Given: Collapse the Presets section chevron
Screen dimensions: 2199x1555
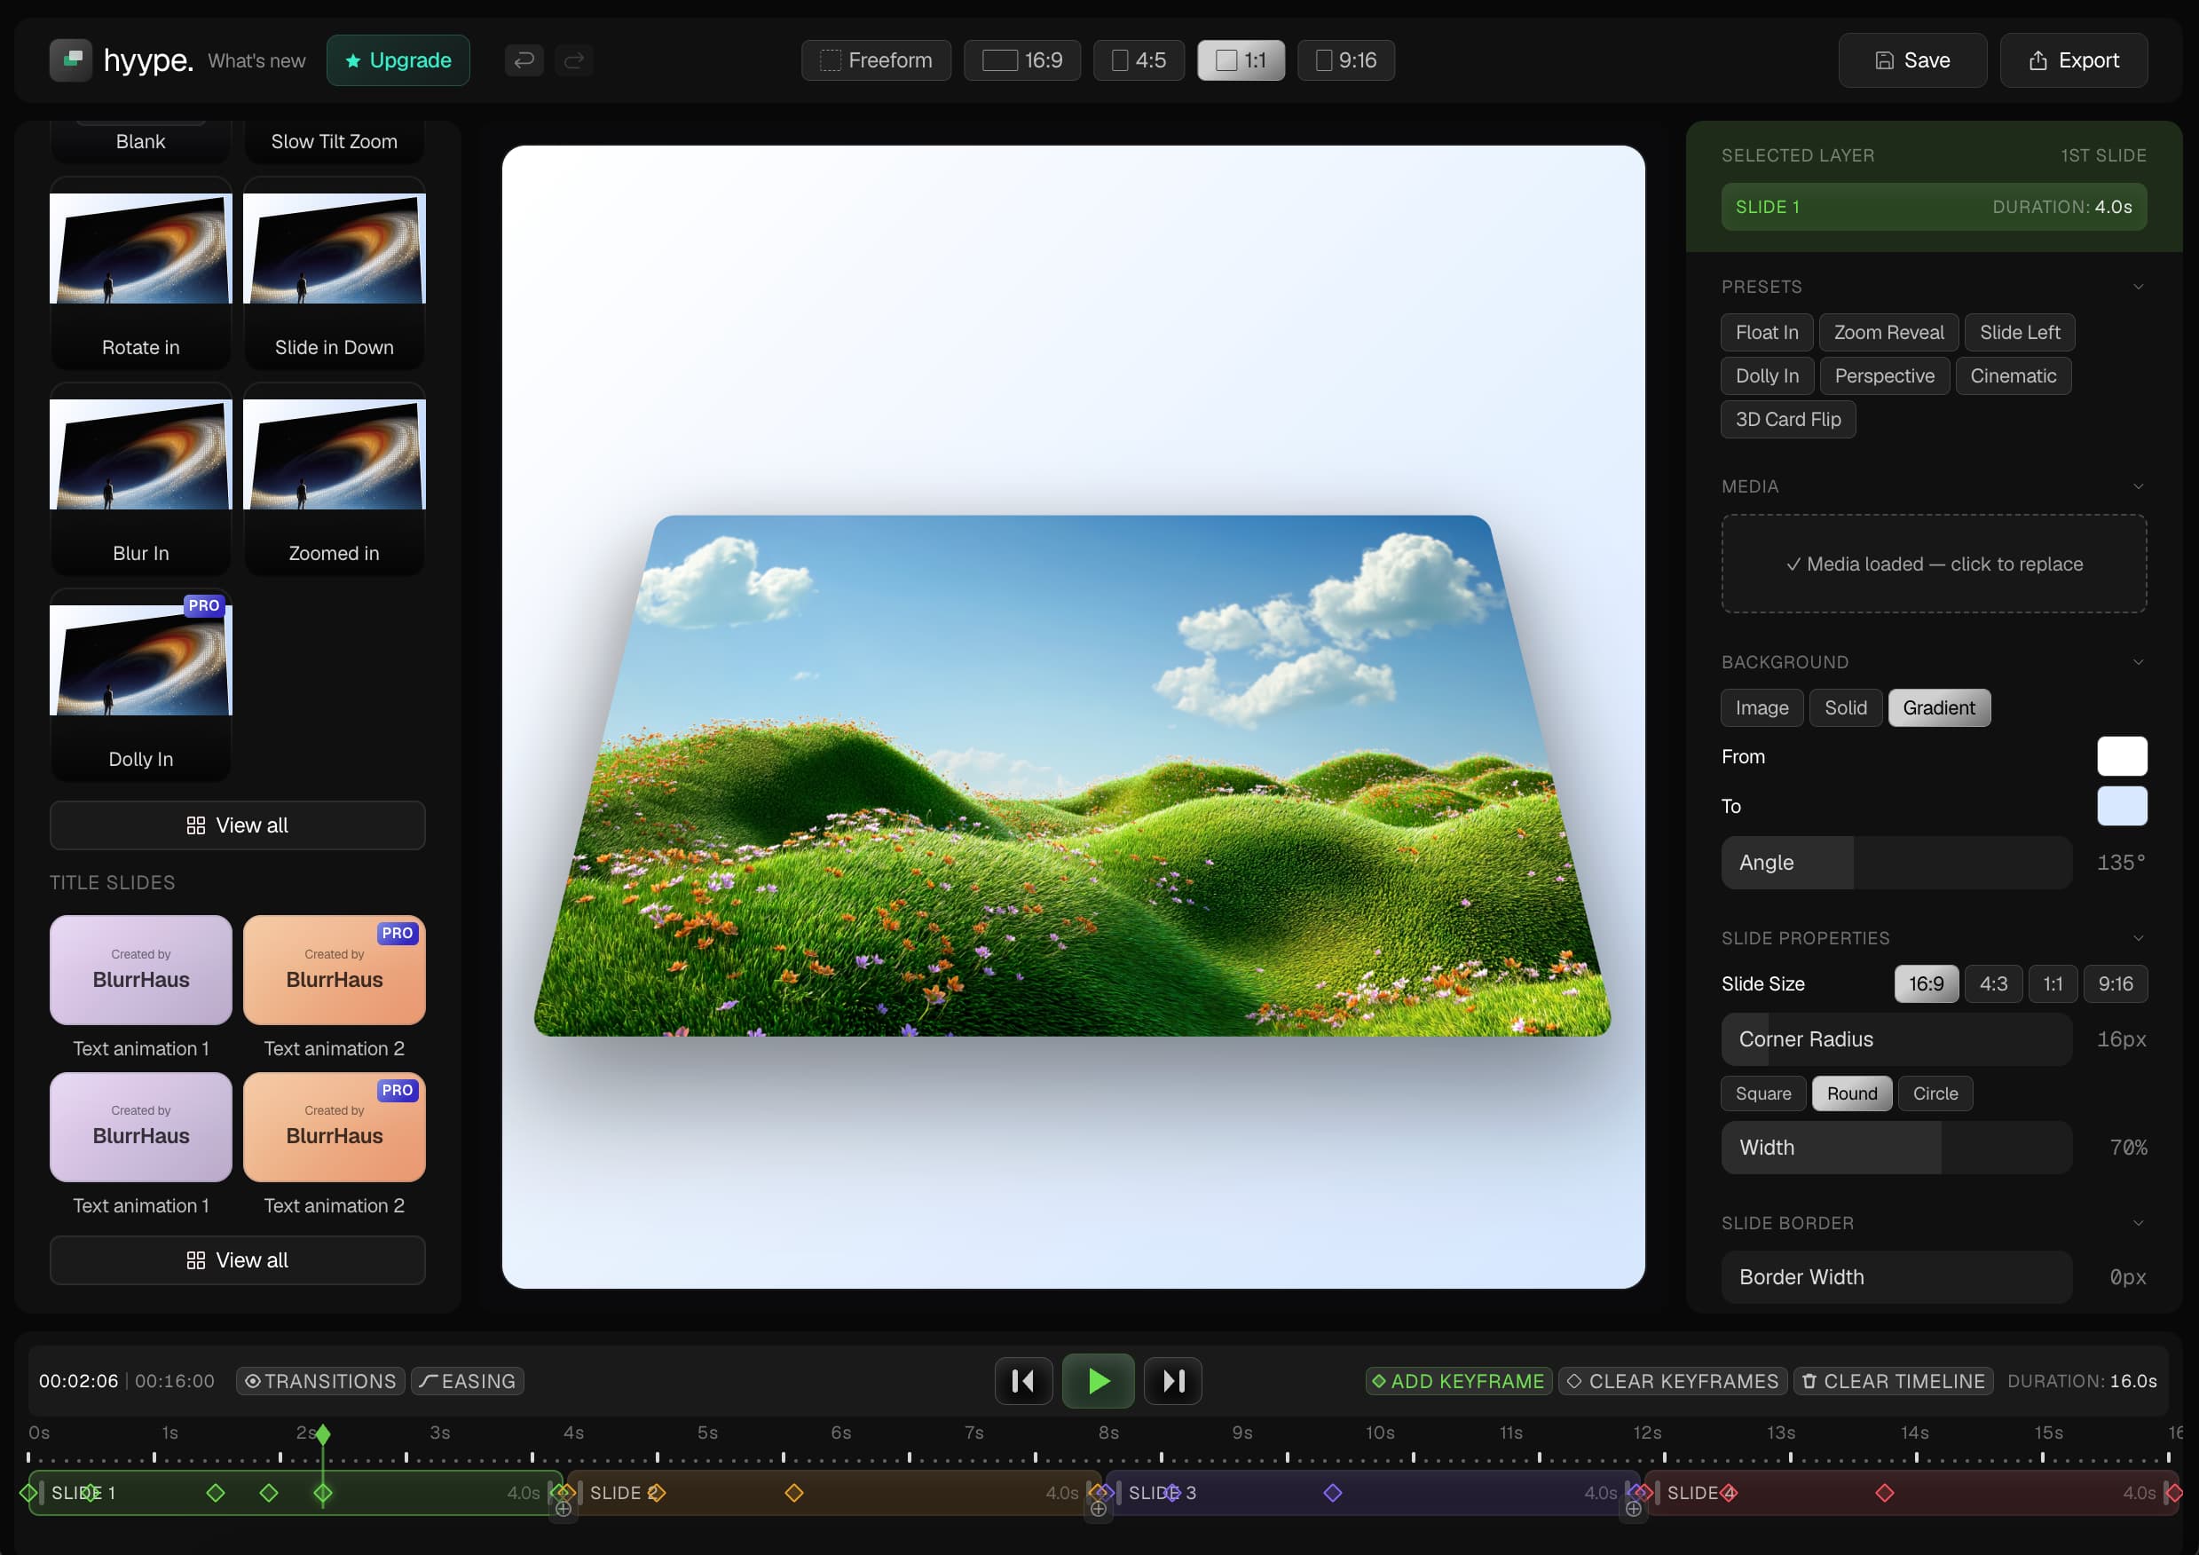Looking at the screenshot, I should [x=2138, y=287].
